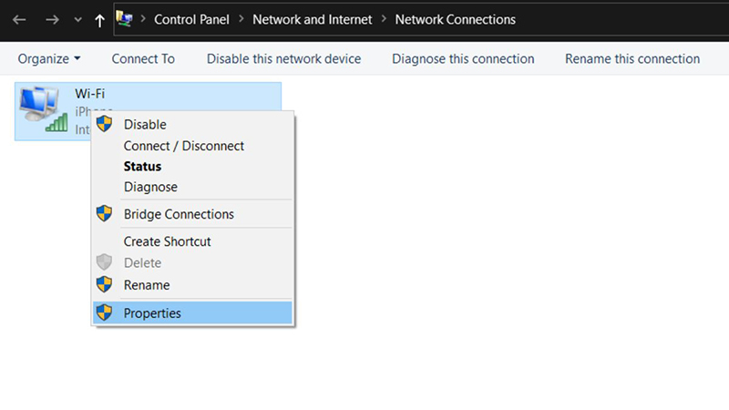Click Rename this connection in toolbar

point(632,58)
